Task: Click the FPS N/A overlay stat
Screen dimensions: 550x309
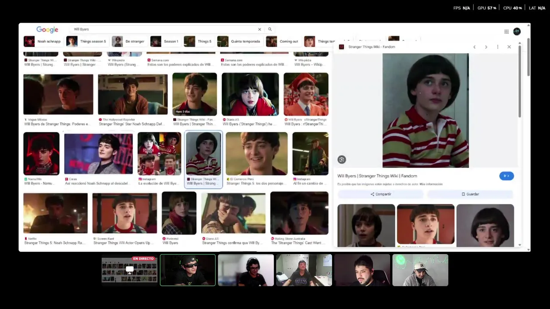Action: pos(462,8)
